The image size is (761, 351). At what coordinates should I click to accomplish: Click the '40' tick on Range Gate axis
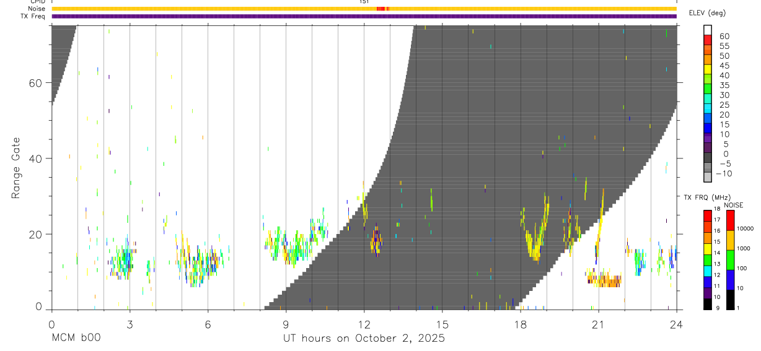pos(35,158)
